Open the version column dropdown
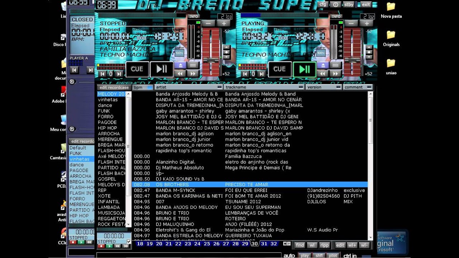Viewport: 459px width, 258px height. (x=338, y=87)
